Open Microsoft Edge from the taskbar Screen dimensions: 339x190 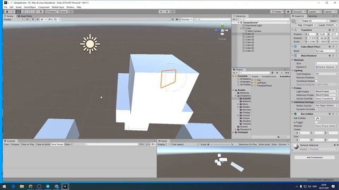(13, 186)
